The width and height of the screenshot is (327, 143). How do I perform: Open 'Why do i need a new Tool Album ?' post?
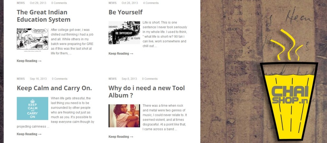[x=147, y=92]
